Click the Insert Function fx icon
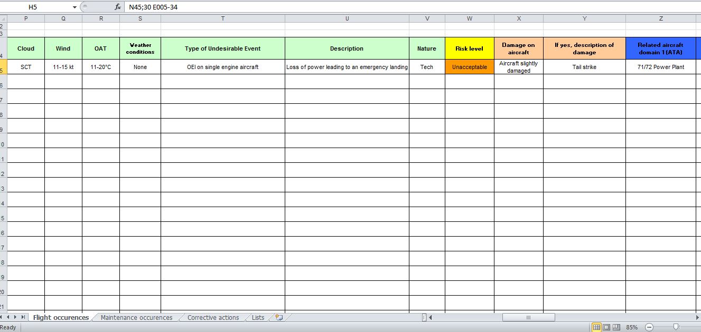The height and width of the screenshot is (332, 701). click(118, 7)
